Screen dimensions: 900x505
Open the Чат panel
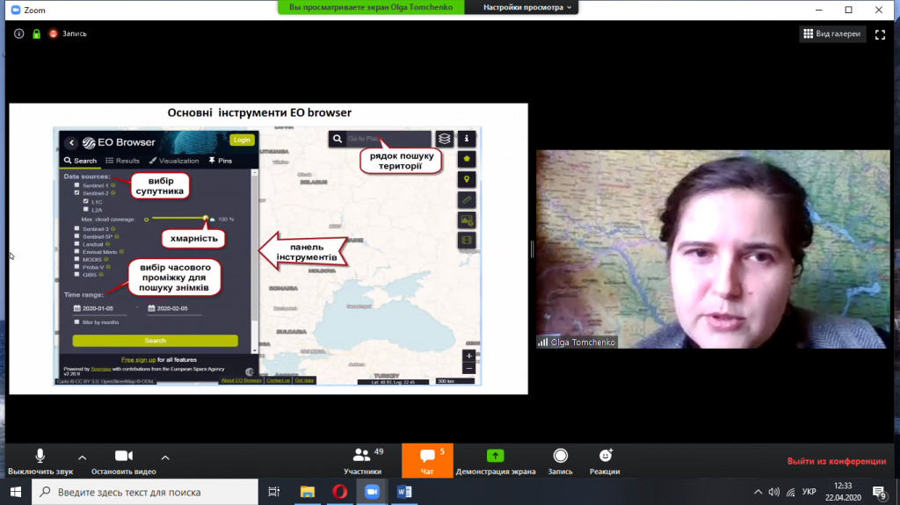click(427, 461)
